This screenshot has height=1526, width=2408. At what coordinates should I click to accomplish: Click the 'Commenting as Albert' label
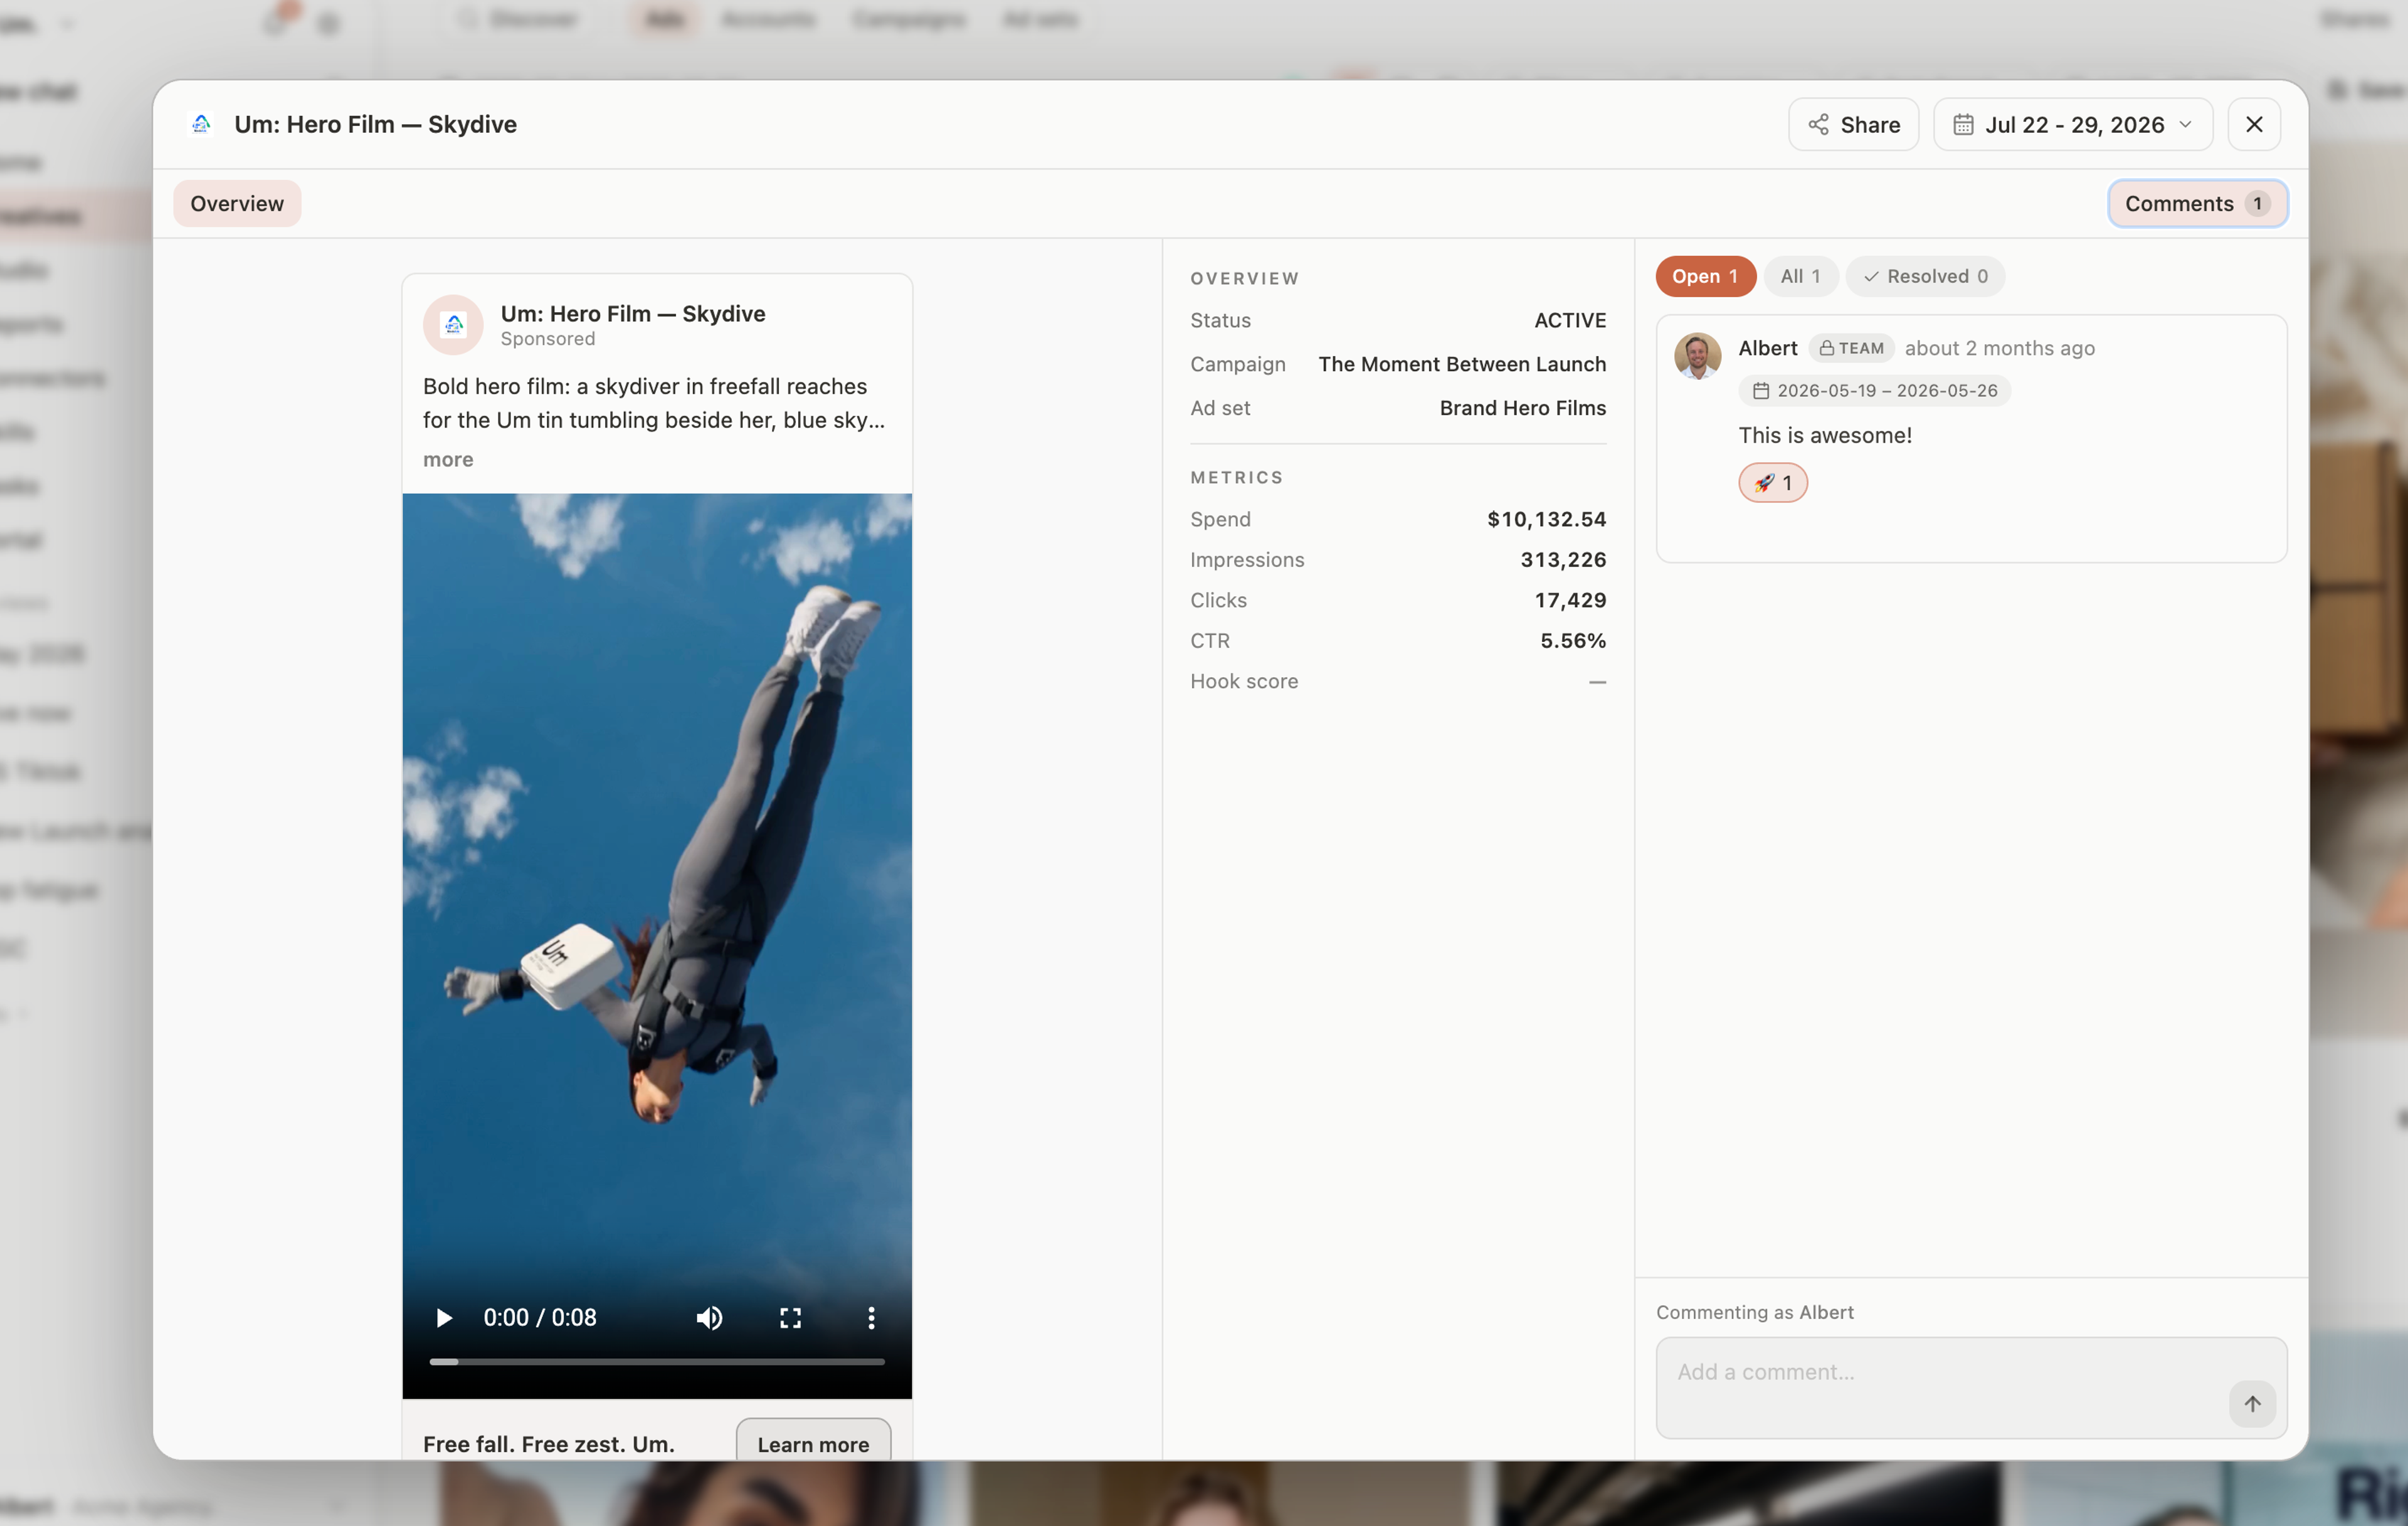[x=1755, y=1312]
